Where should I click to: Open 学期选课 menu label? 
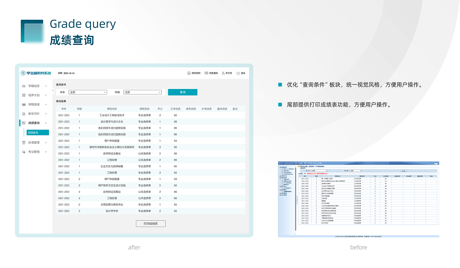pyautogui.click(x=34, y=105)
